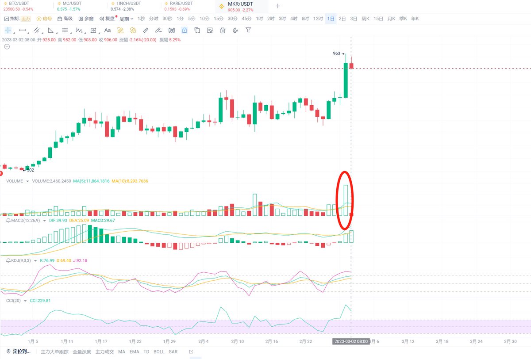The image size is (531, 359).
Task: Add a new pair tab with plus
Action: coord(277,6)
